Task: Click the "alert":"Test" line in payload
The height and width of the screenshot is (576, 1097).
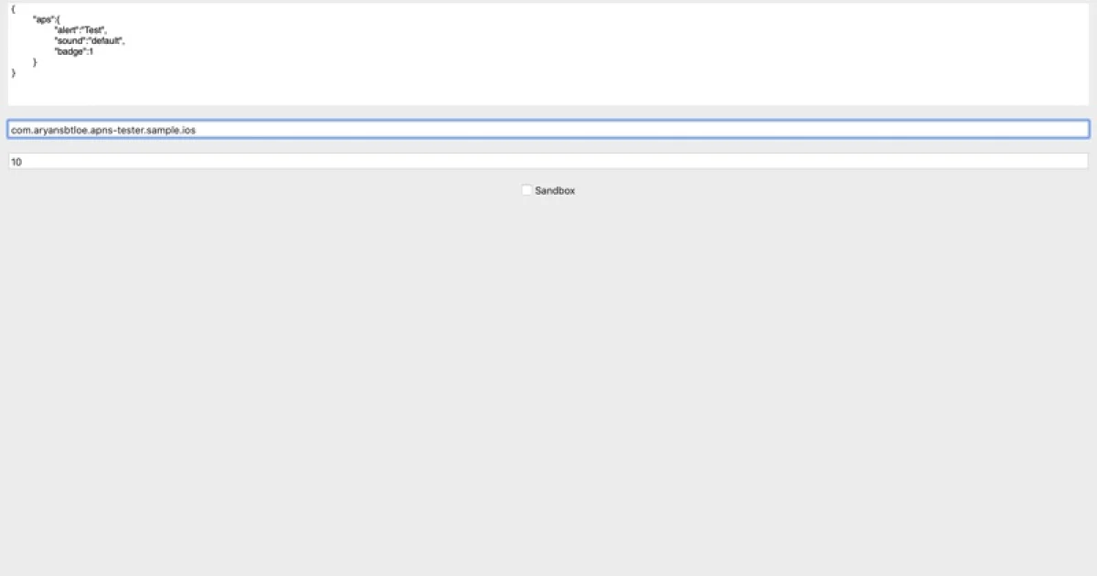Action: coord(80,30)
